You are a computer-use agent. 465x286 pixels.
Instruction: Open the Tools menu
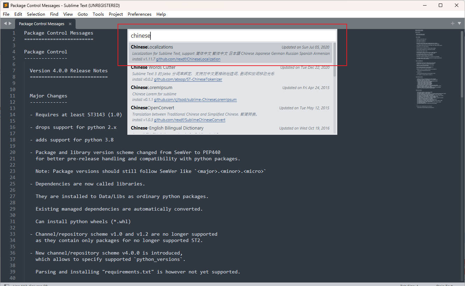[98, 14]
